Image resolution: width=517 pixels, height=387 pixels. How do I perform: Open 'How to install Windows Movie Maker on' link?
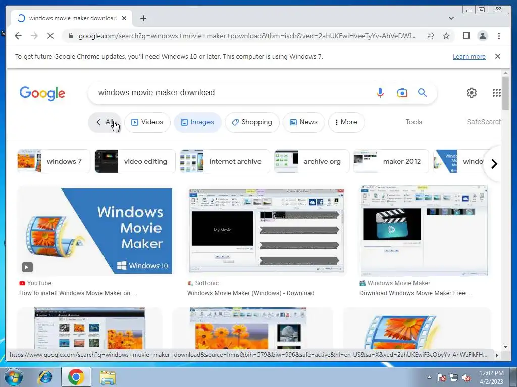pos(78,293)
